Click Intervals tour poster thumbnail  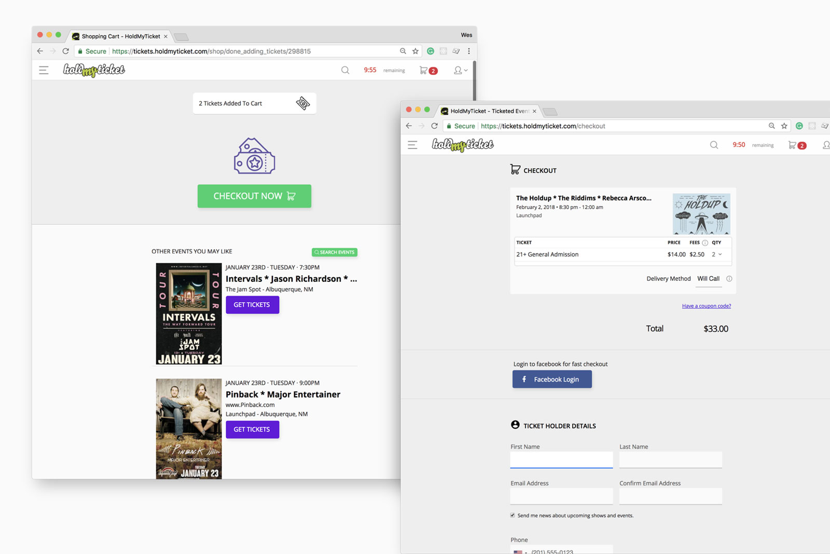pos(189,314)
